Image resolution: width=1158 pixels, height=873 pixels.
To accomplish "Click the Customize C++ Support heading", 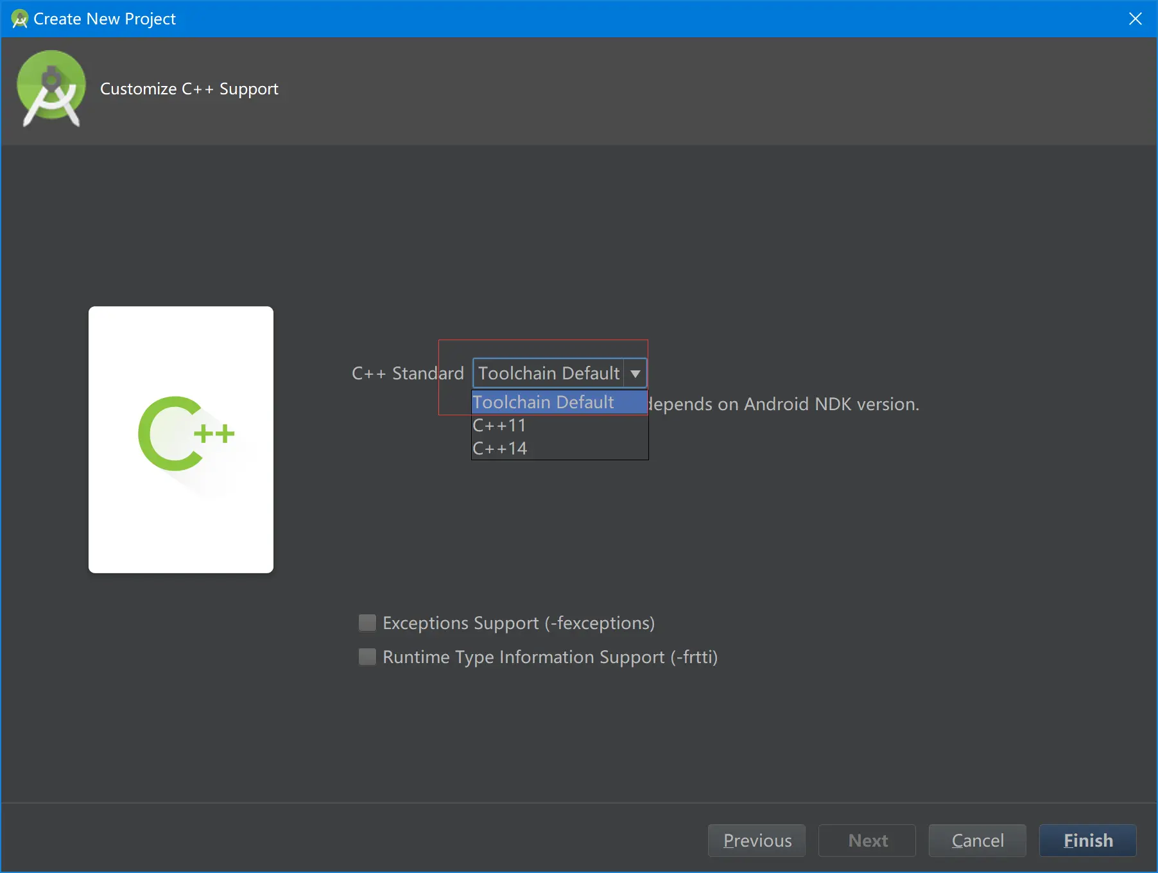I will (x=189, y=89).
